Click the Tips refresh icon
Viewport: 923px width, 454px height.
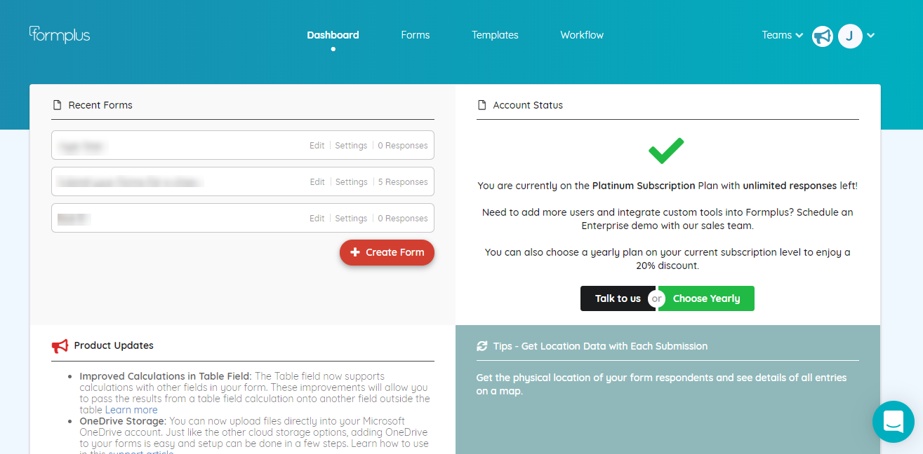482,346
